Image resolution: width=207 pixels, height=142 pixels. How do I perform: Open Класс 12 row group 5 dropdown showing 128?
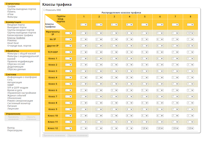coord(145,128)
